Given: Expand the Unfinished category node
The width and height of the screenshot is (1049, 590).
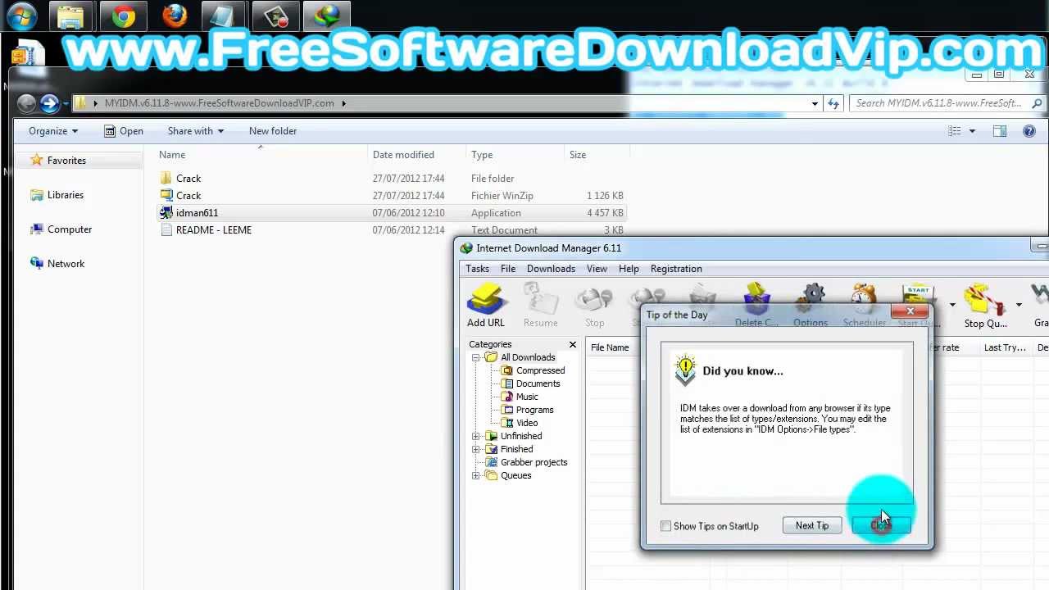Looking at the screenshot, I should tap(476, 437).
